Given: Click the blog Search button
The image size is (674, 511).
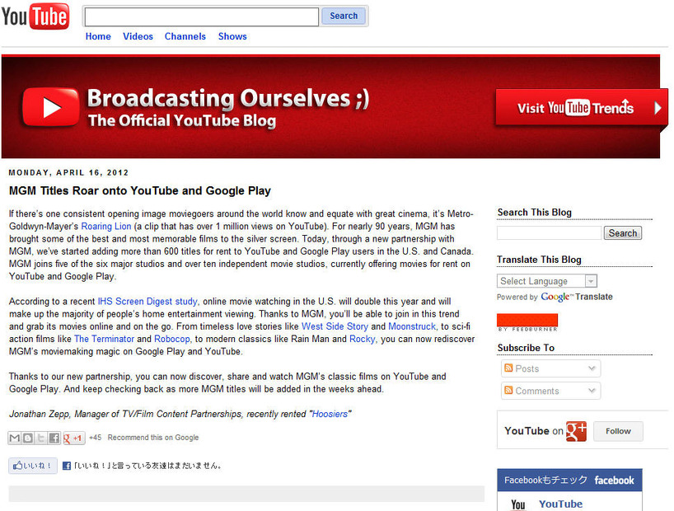Looking at the screenshot, I should tap(622, 233).
